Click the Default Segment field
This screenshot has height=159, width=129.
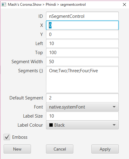82,98
